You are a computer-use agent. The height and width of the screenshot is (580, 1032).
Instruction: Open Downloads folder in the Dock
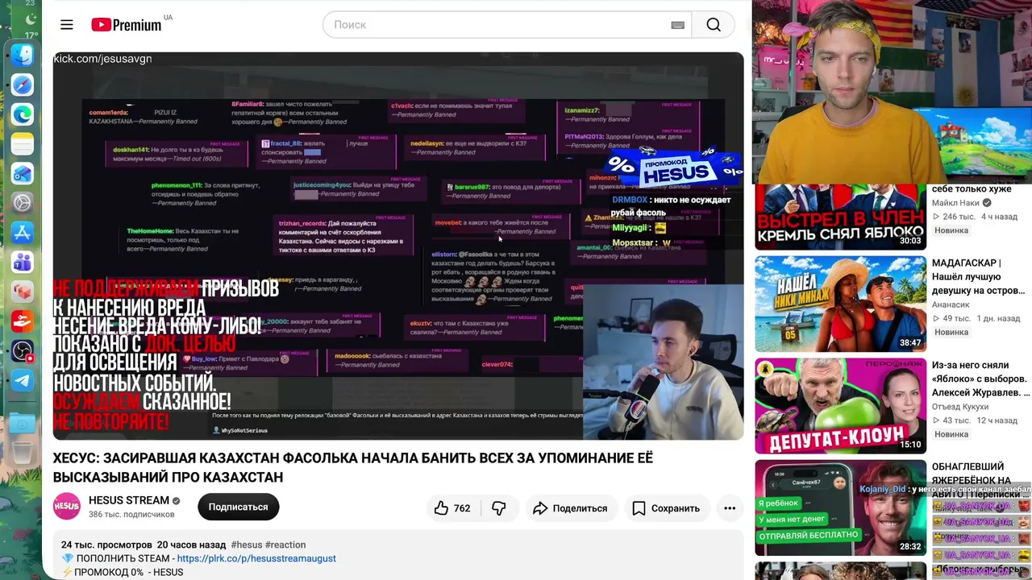[22, 422]
